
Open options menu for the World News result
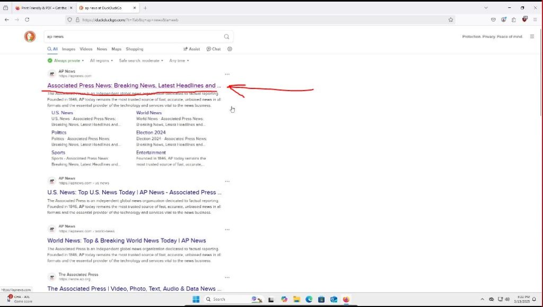[227, 230]
